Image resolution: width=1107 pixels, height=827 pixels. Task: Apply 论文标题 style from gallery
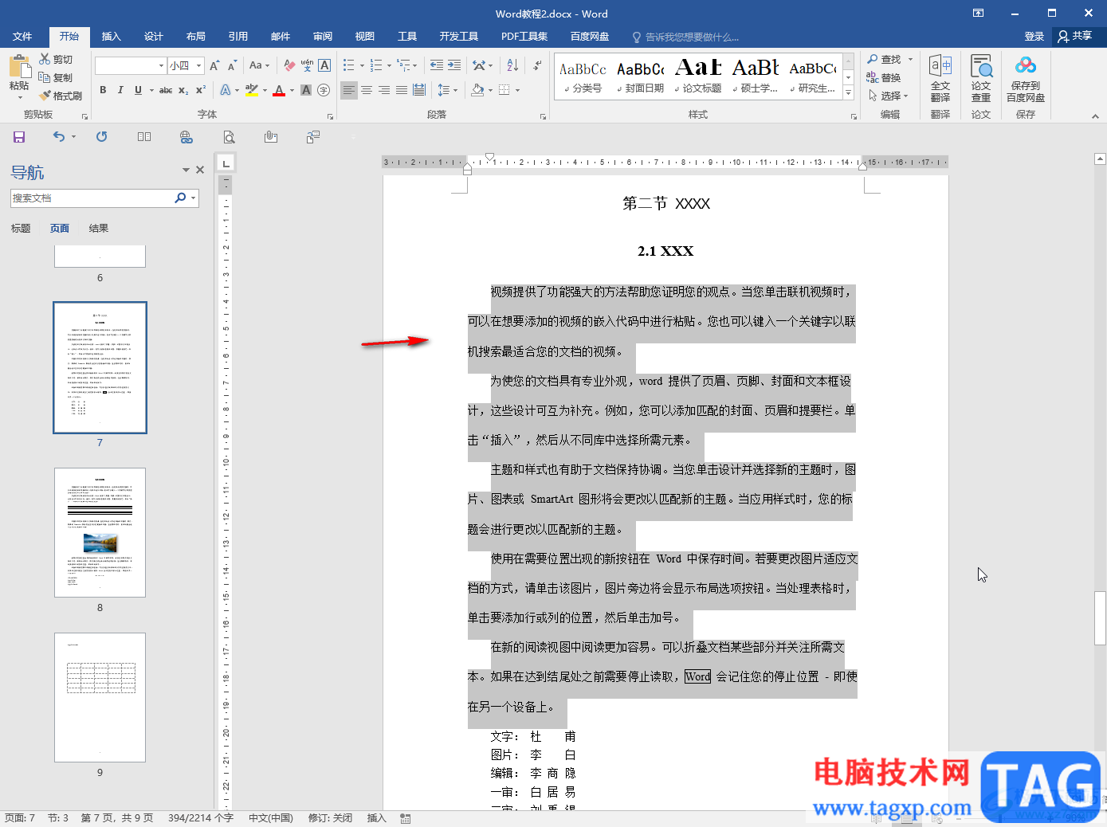(698, 76)
